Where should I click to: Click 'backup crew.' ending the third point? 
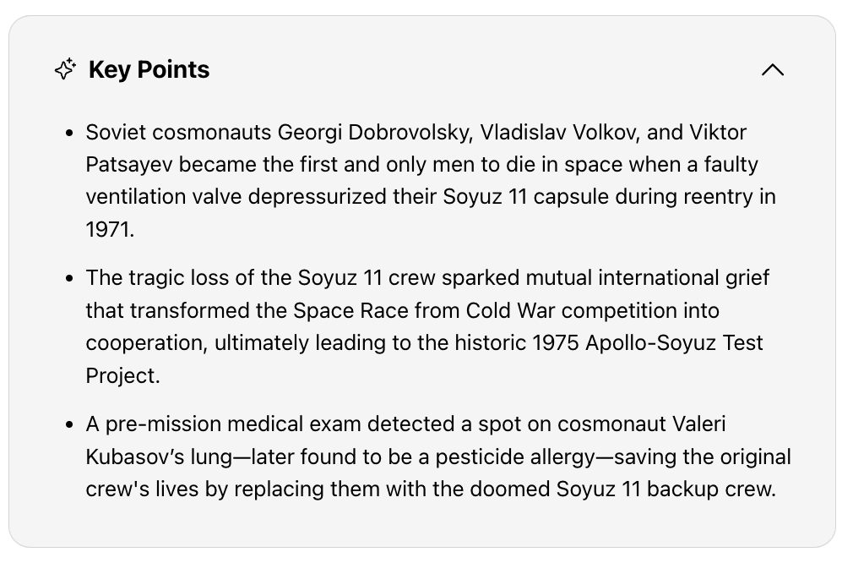tap(711, 489)
